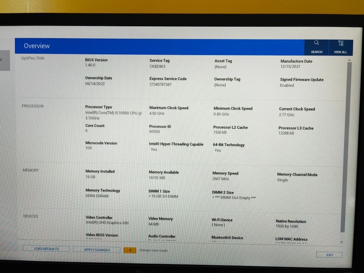Click the Audio Controller label

pos(162,236)
